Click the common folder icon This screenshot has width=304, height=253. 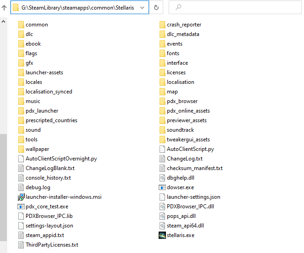pyautogui.click(x=21, y=25)
